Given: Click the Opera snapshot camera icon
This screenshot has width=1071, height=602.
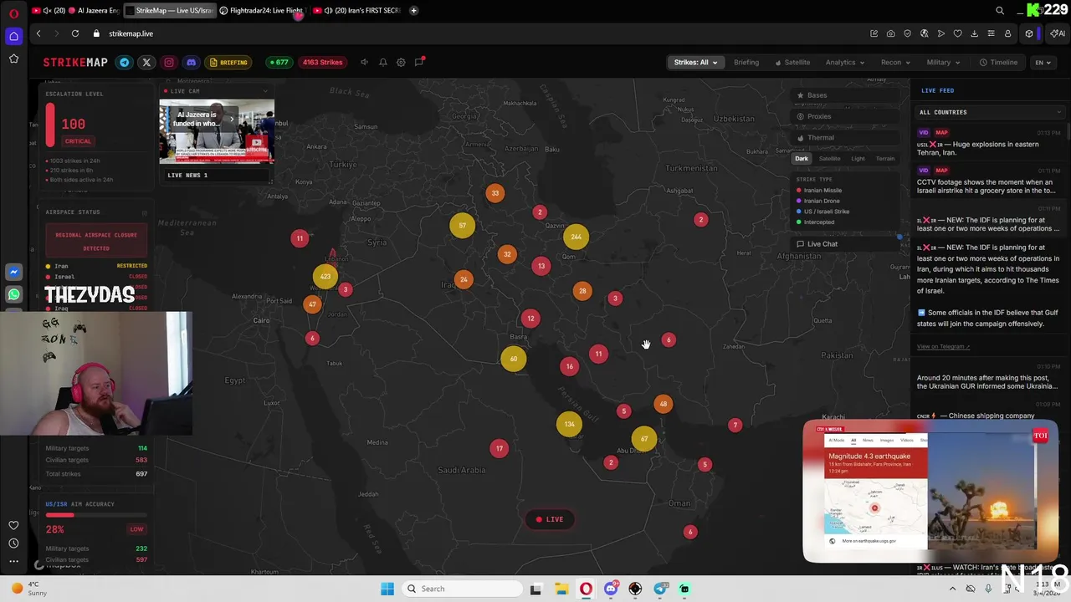Looking at the screenshot, I should click(890, 33).
